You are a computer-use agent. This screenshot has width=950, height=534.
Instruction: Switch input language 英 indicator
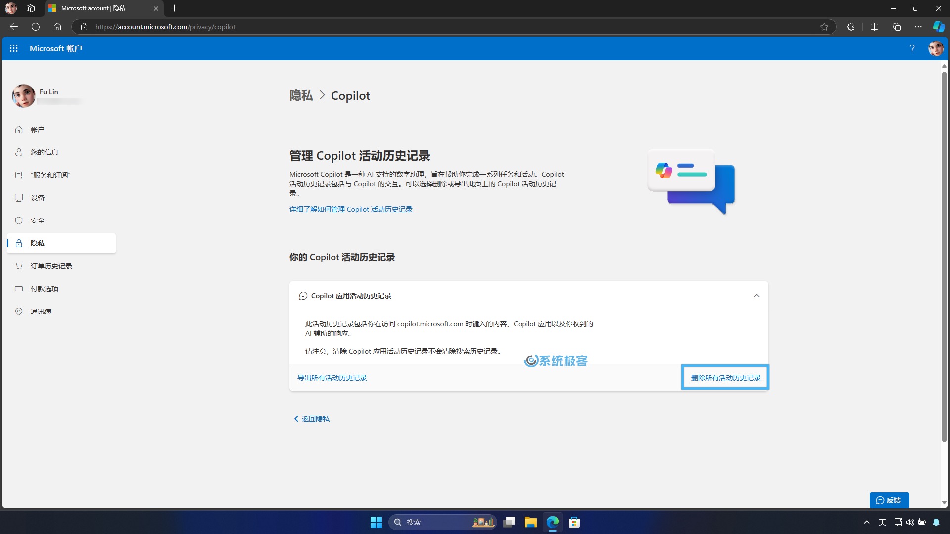tap(882, 522)
